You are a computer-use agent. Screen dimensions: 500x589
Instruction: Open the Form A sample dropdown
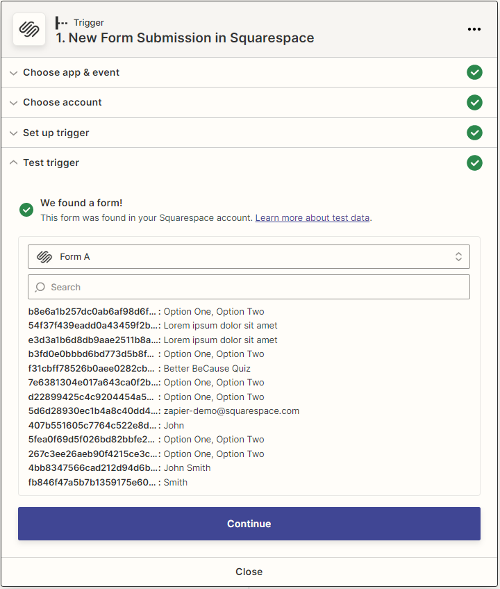pyautogui.click(x=249, y=256)
